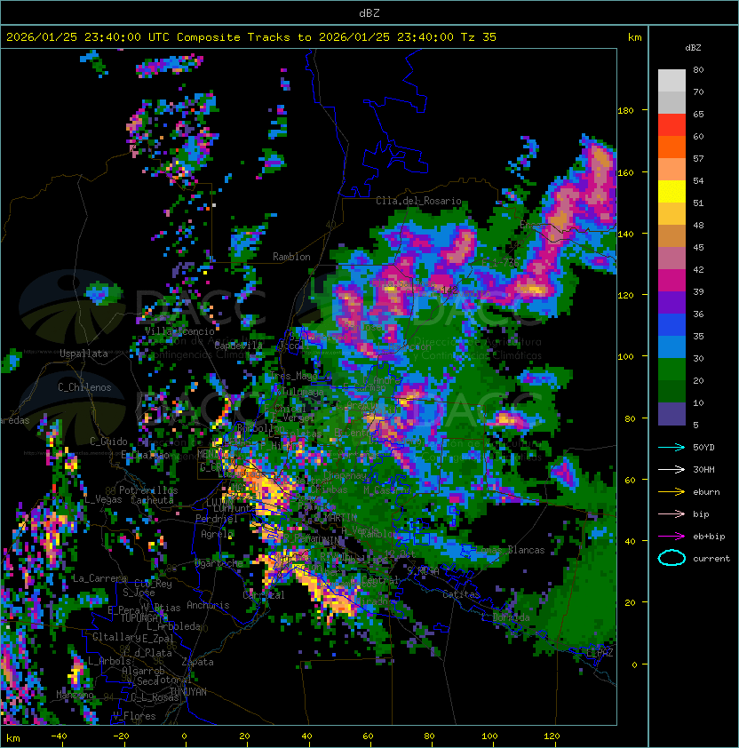Click the '180' tick on the vertical km axis
Image resolution: width=739 pixels, height=748 pixels.
click(625, 111)
